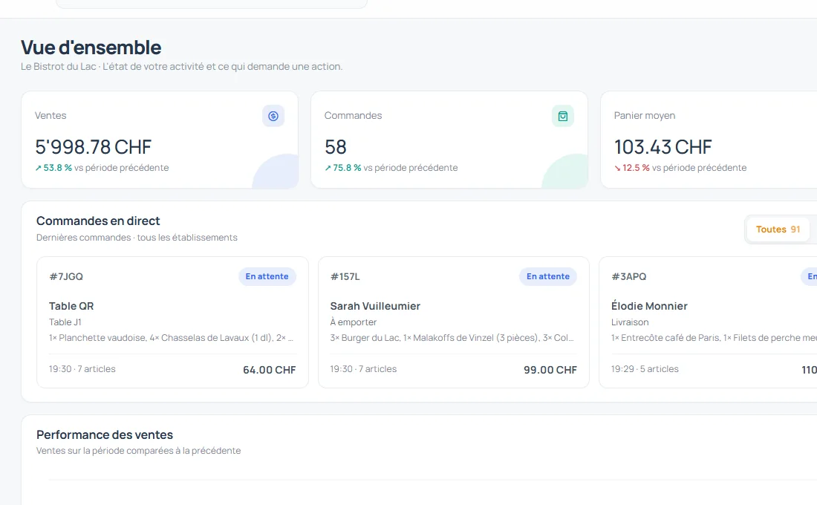Click customer name Élodie Monnier
The height and width of the screenshot is (505, 817).
coord(649,306)
